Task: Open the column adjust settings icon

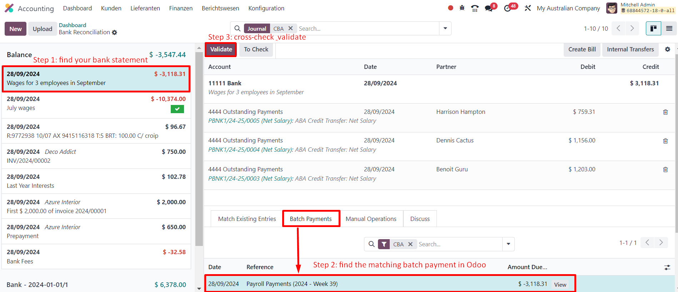Action: (x=667, y=267)
